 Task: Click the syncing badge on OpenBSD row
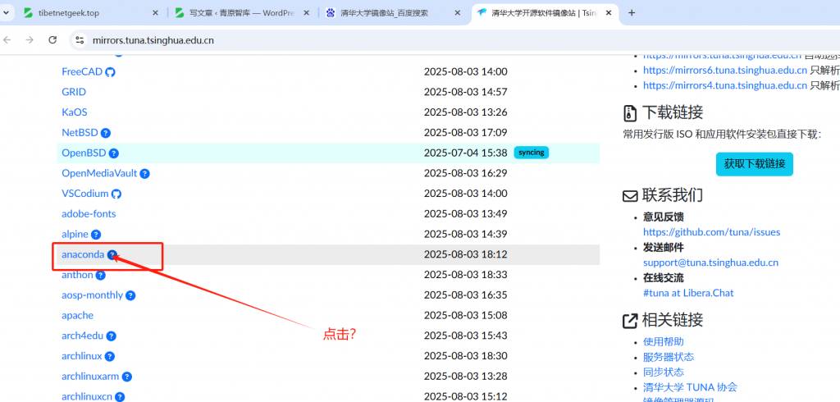532,153
